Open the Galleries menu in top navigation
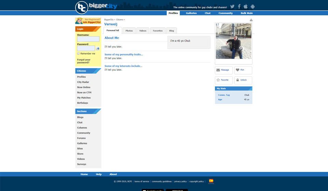Image resolution: width=328 pixels, height=191 pixels. point(191,13)
